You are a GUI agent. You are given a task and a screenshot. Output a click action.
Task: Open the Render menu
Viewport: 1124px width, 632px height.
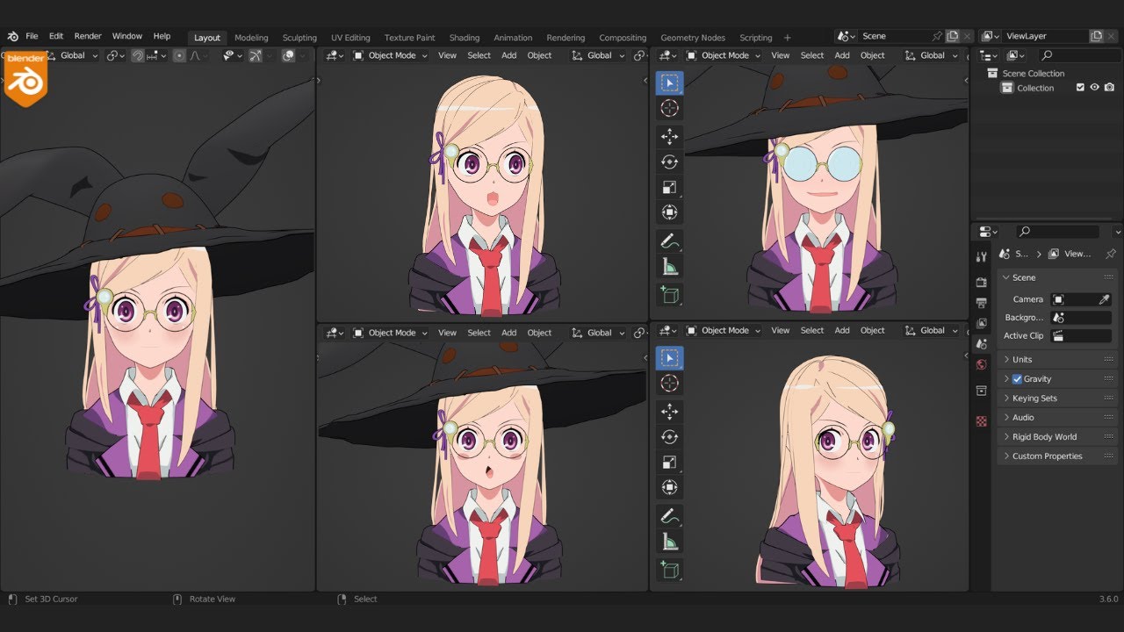[x=88, y=36]
